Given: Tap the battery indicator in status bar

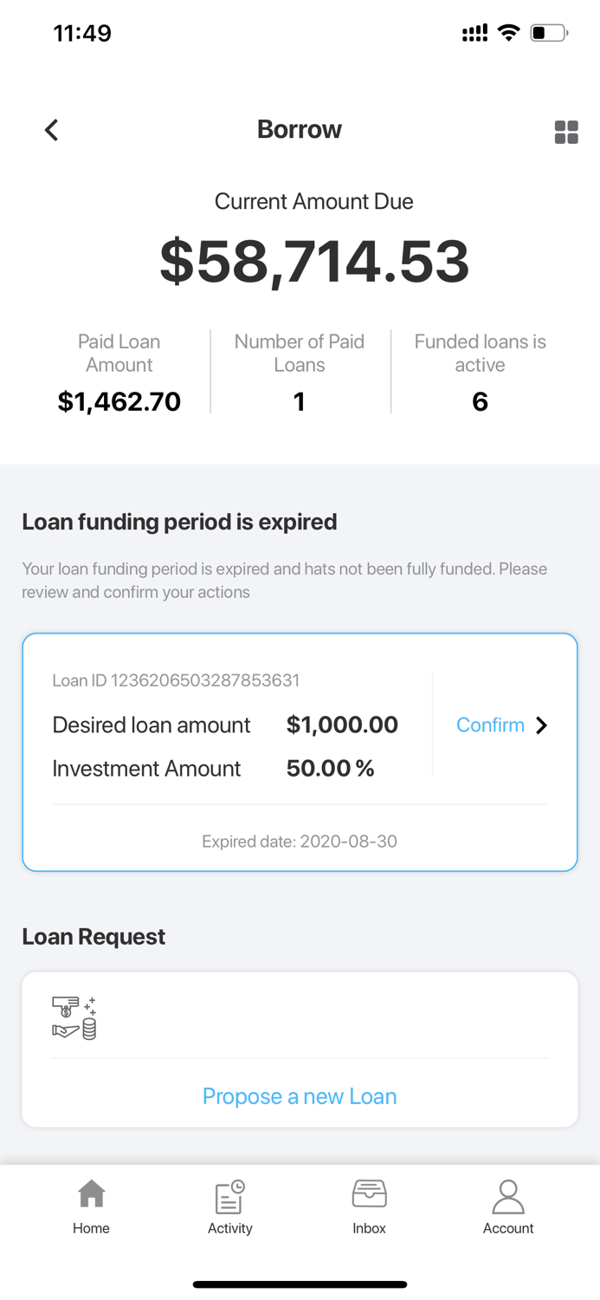Looking at the screenshot, I should coord(545,32).
